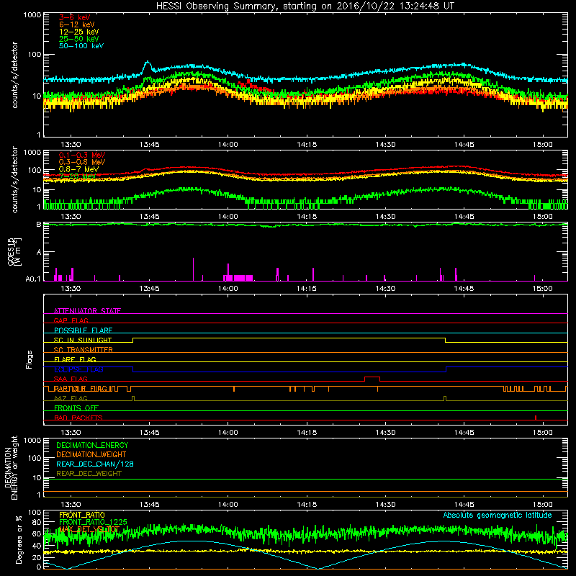The image size is (576, 576).
Task: Select the BAD_PACKETS flag label
Action: pyautogui.click(x=78, y=418)
